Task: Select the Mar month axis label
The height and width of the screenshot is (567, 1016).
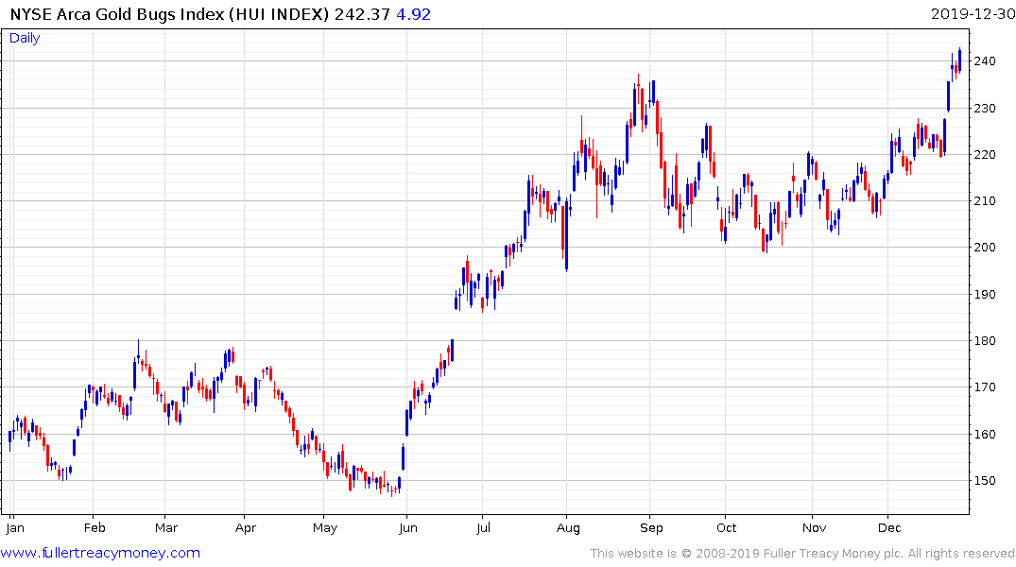Action: coord(166,528)
